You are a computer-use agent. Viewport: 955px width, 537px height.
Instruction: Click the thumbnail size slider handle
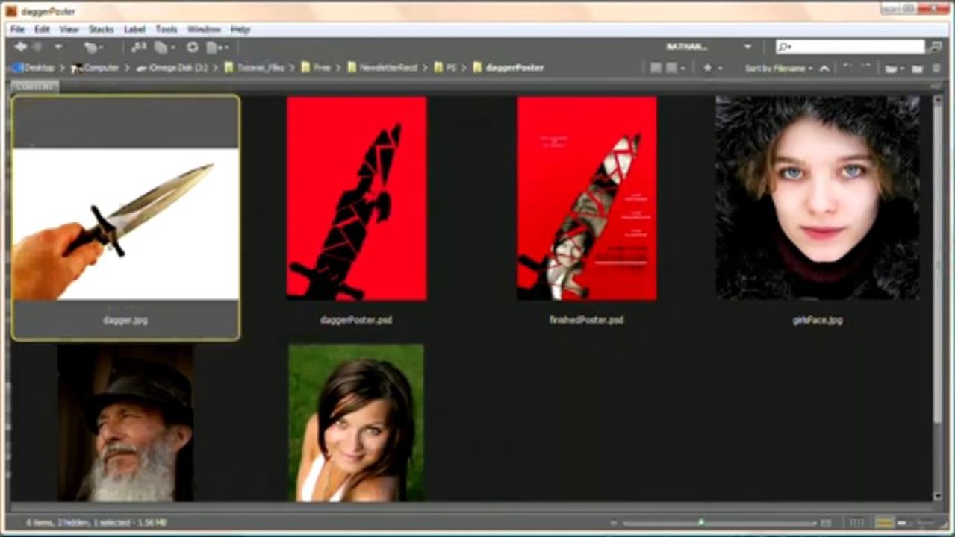point(700,522)
